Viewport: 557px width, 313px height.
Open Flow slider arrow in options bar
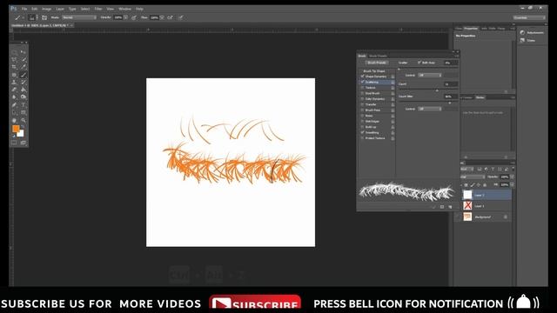tap(162, 17)
